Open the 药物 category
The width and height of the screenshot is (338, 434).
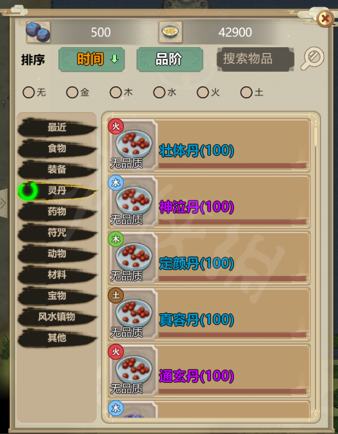[x=57, y=211]
